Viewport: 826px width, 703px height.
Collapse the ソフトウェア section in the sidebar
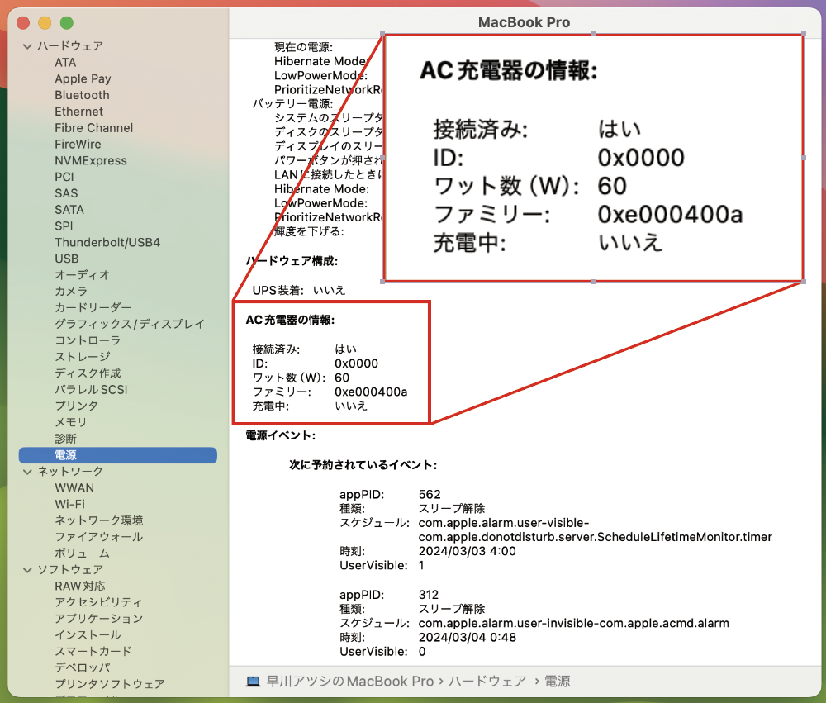pos(28,569)
